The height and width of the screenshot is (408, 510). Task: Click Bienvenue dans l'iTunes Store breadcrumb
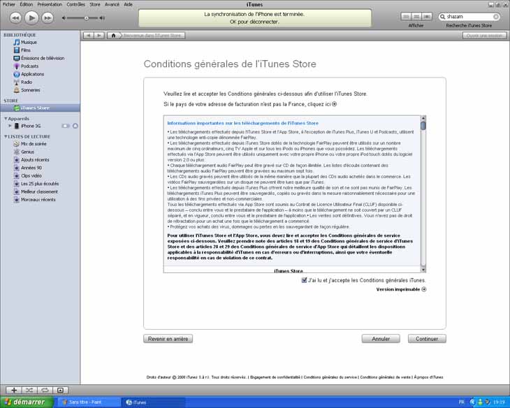(x=152, y=36)
